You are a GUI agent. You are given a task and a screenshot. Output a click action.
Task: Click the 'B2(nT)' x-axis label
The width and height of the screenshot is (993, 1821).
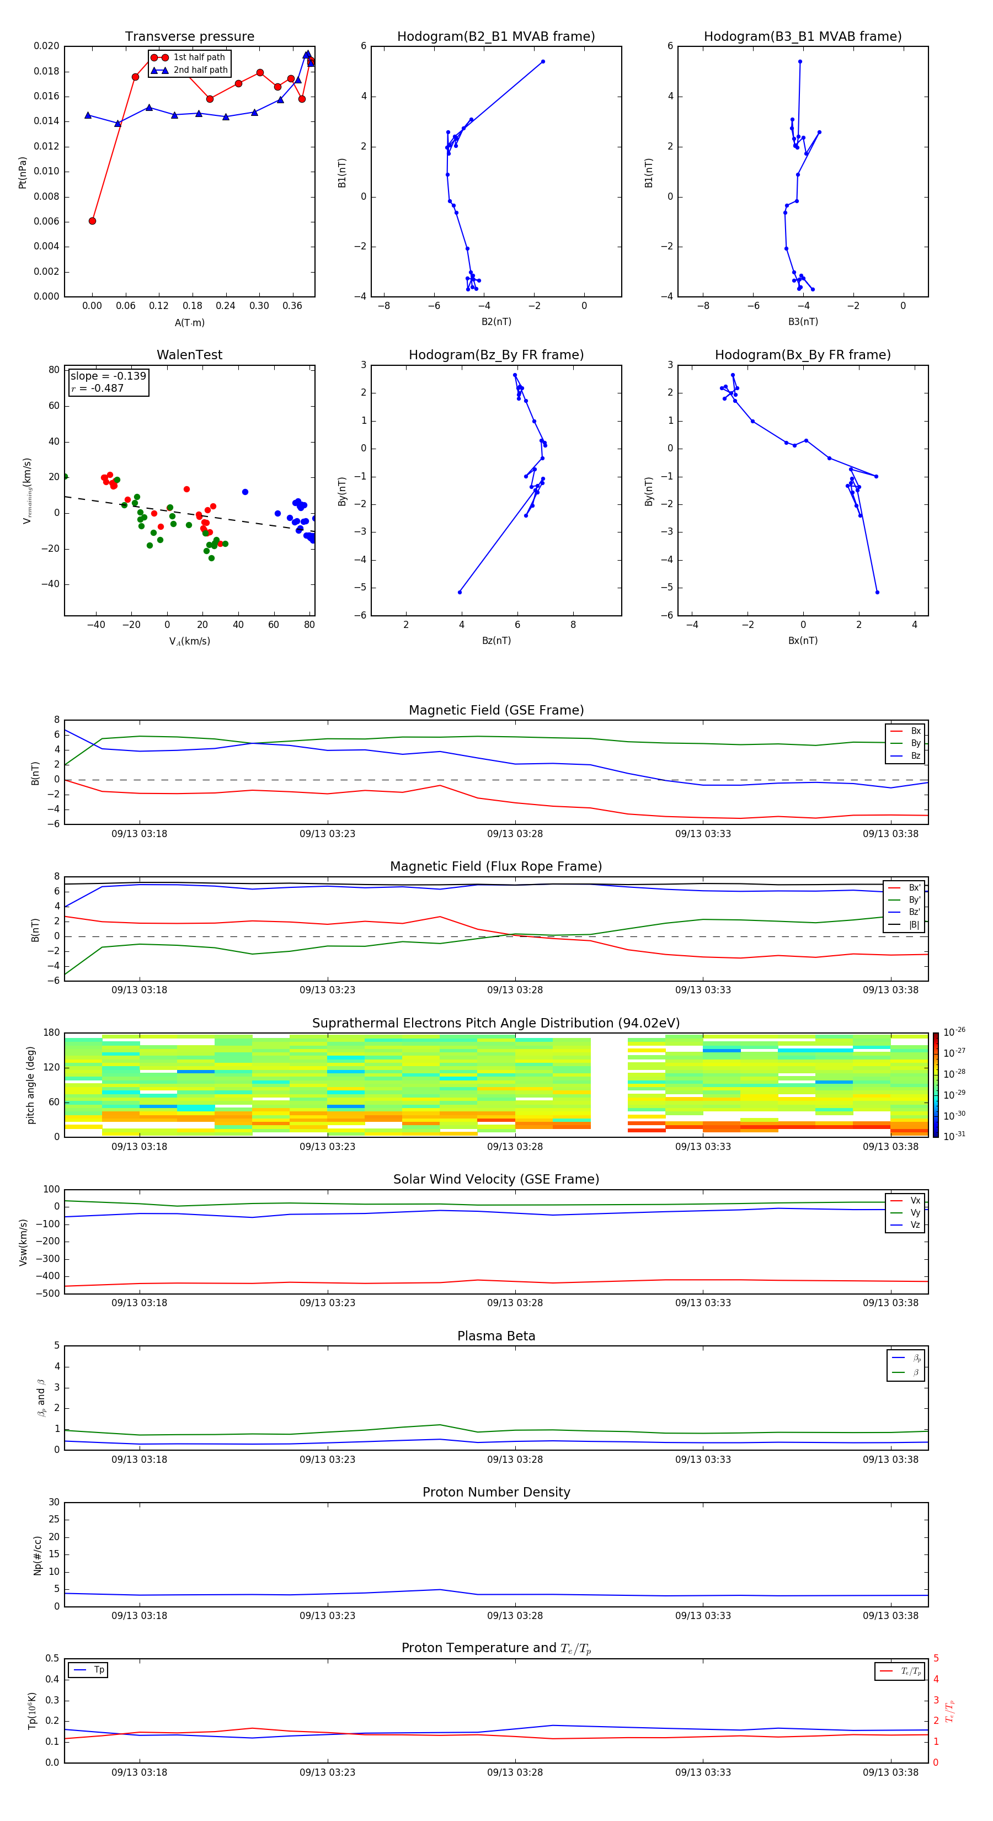[x=496, y=322]
